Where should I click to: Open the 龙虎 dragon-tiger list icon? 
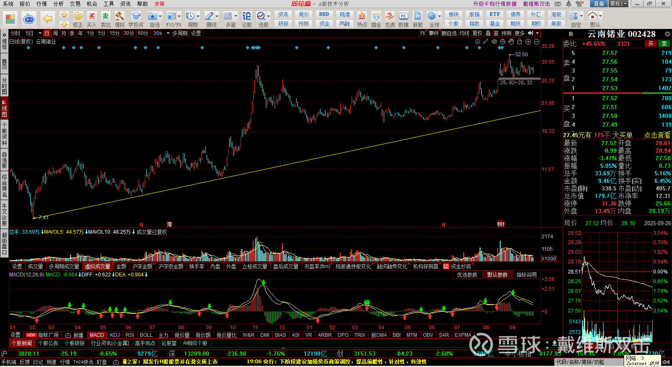pos(390,16)
